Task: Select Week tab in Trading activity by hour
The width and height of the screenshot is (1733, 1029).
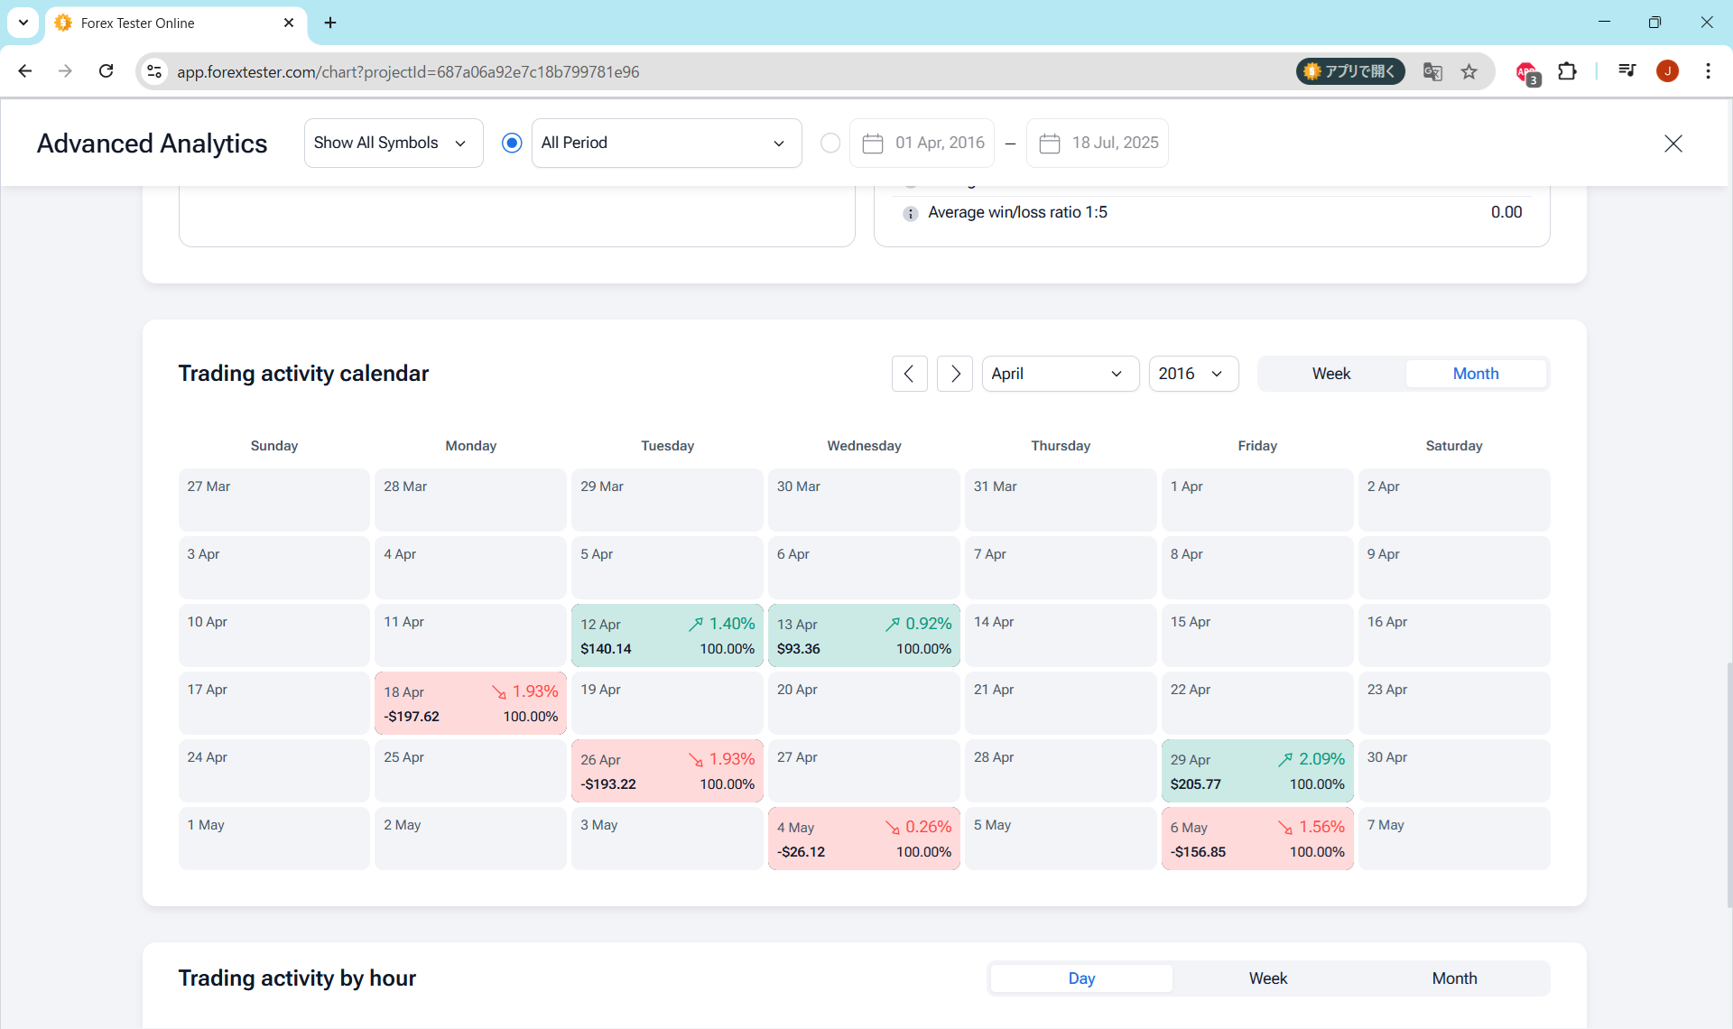Action: pyautogui.click(x=1267, y=978)
